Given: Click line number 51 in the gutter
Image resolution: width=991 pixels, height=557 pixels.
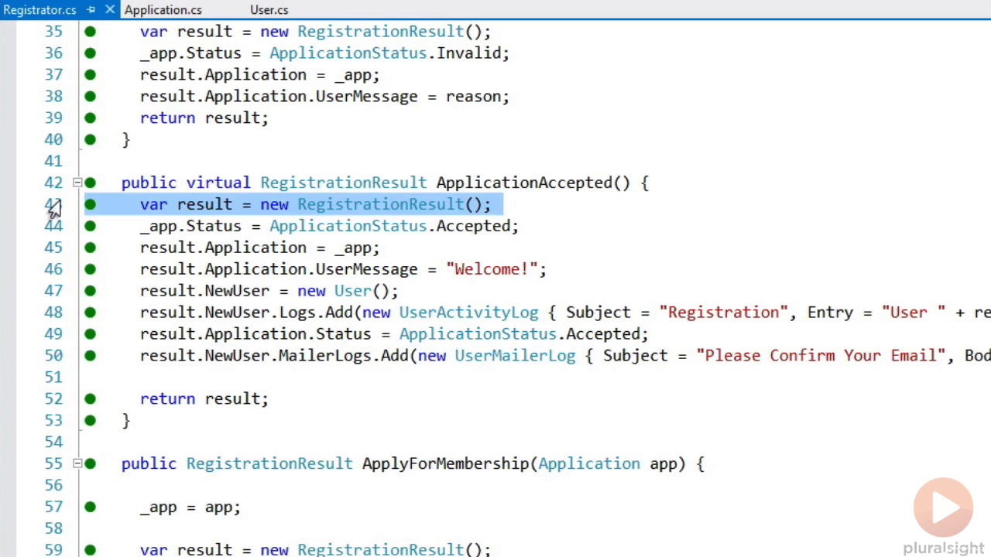Looking at the screenshot, I should click(53, 378).
